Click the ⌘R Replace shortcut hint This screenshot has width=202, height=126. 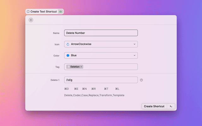click(93, 89)
